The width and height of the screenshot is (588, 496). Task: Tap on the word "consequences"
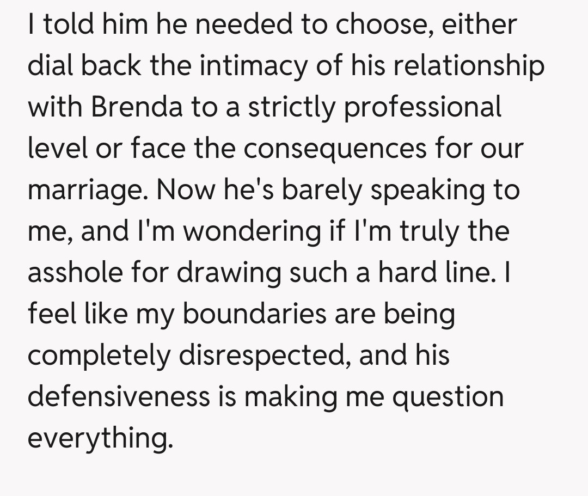pyautogui.click(x=333, y=148)
